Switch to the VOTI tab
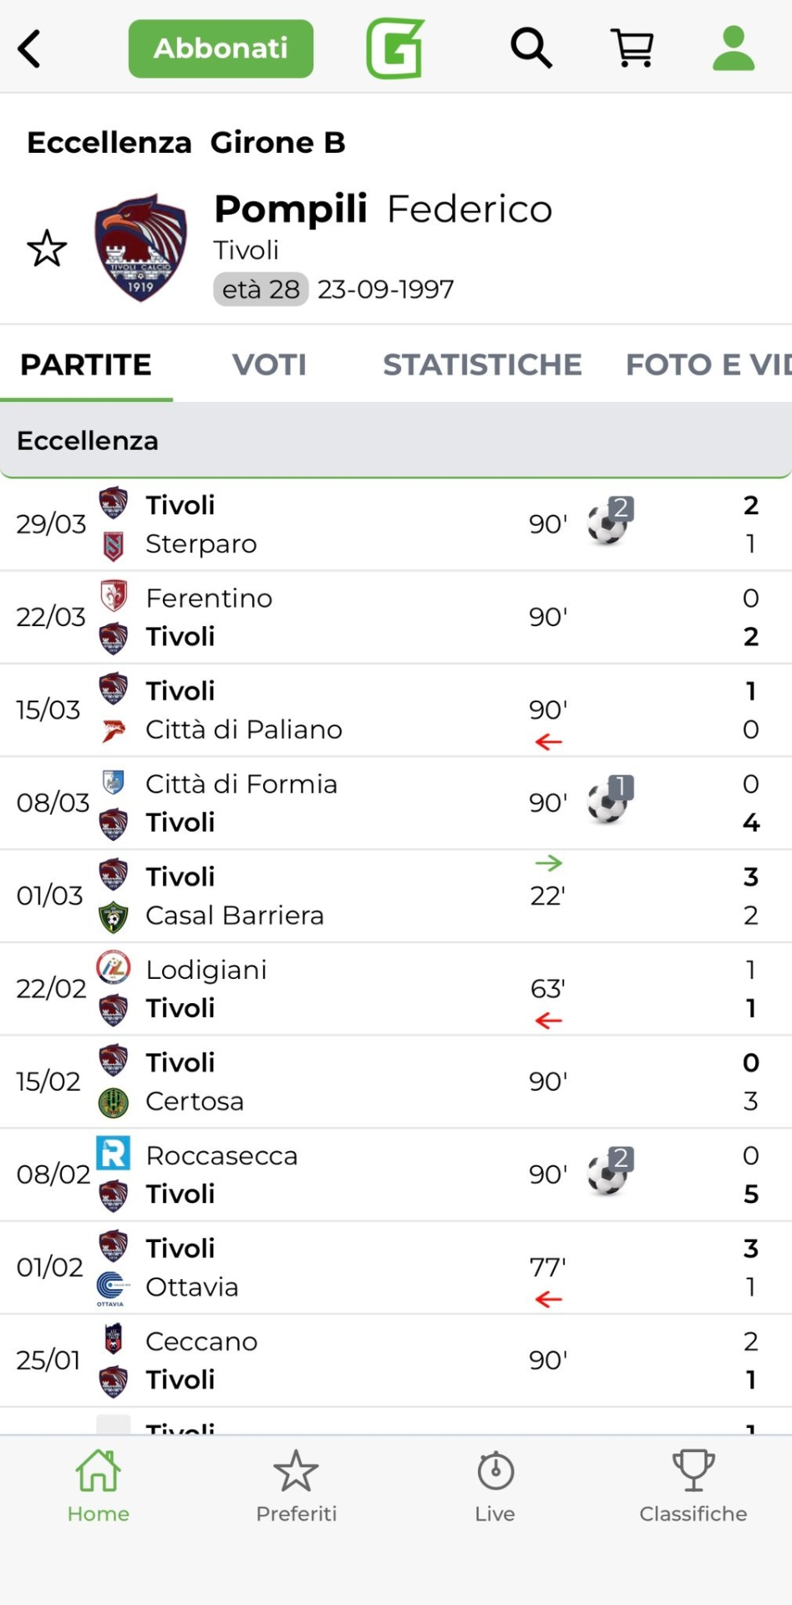Image resolution: width=792 pixels, height=1605 pixels. [x=269, y=364]
